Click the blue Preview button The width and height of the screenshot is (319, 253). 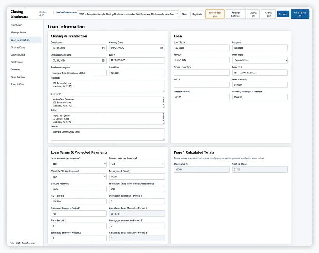[x=283, y=14]
